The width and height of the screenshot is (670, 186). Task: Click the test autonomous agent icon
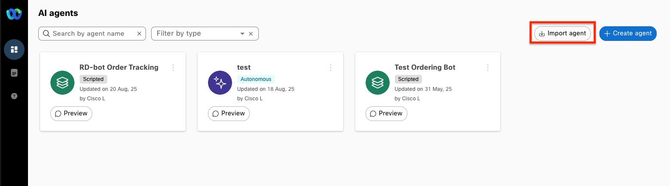pyautogui.click(x=220, y=82)
